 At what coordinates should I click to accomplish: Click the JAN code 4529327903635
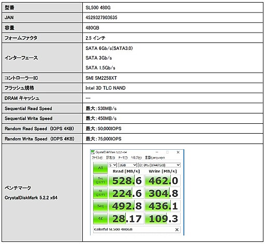coord(101,18)
